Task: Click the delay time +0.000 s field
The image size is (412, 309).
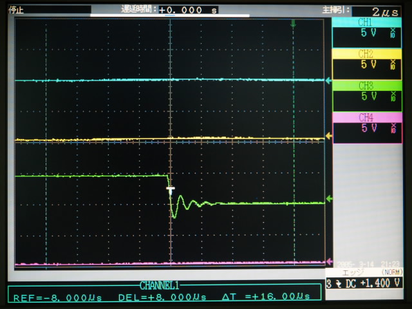Action: [x=188, y=10]
